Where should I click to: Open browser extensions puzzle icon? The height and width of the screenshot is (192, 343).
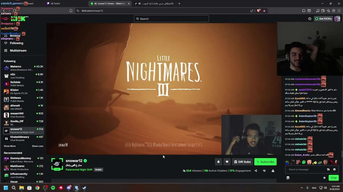point(304,11)
